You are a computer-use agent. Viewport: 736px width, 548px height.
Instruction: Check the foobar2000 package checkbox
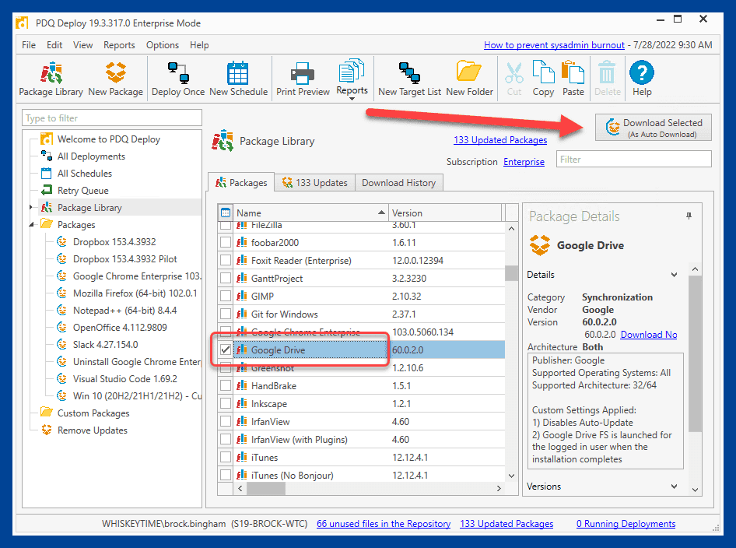(226, 242)
